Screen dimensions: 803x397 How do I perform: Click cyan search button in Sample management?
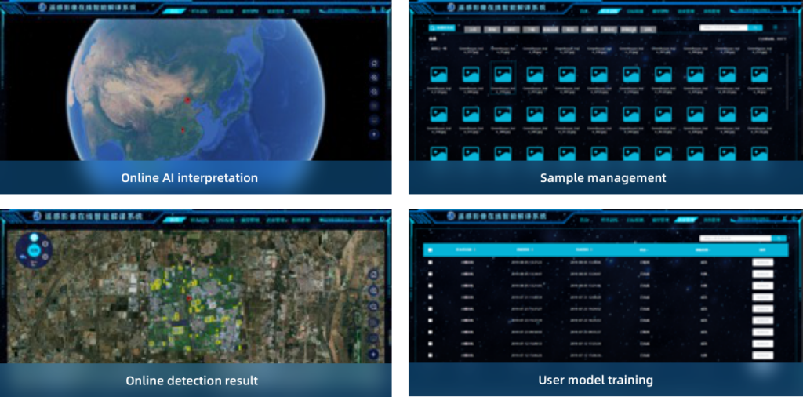(755, 27)
